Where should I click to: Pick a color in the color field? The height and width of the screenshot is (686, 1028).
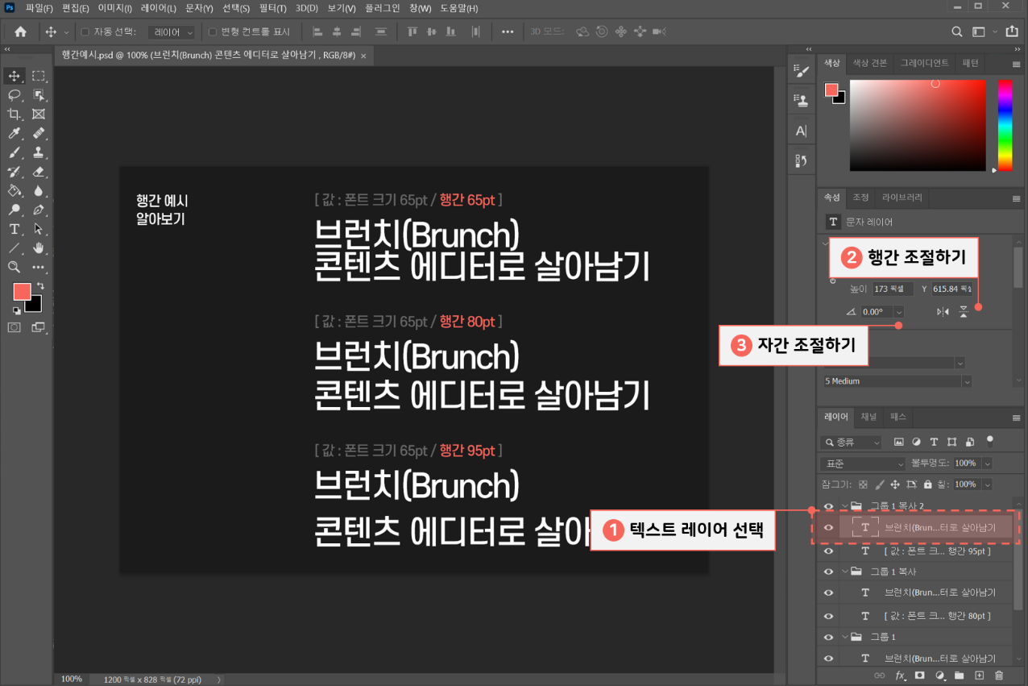(x=918, y=125)
